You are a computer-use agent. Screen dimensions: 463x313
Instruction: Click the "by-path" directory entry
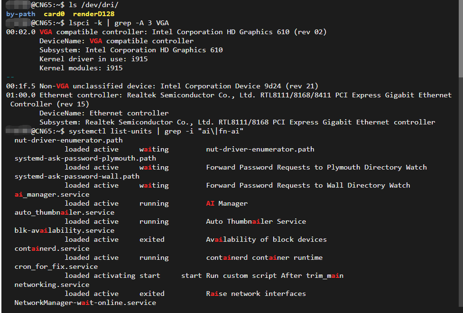pos(20,14)
